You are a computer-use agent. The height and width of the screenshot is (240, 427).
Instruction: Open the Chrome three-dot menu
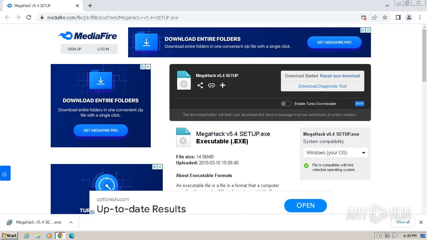pos(419,17)
